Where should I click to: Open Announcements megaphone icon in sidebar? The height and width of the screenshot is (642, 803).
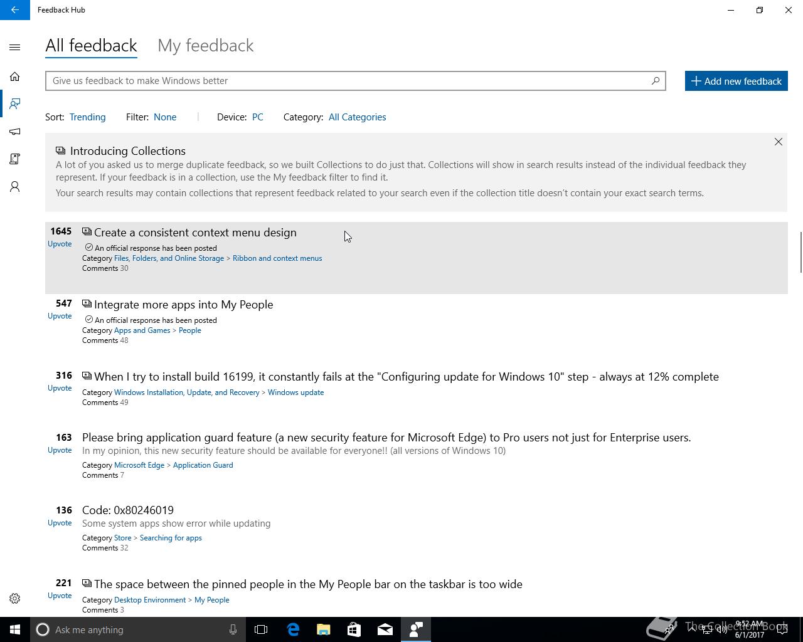tap(15, 132)
